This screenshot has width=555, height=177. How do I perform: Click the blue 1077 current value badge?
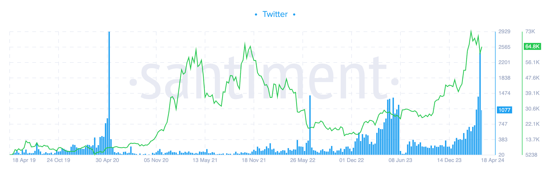[504, 110]
